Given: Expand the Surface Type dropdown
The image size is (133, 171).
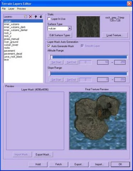Looking at the screenshot, I should coord(70,28).
